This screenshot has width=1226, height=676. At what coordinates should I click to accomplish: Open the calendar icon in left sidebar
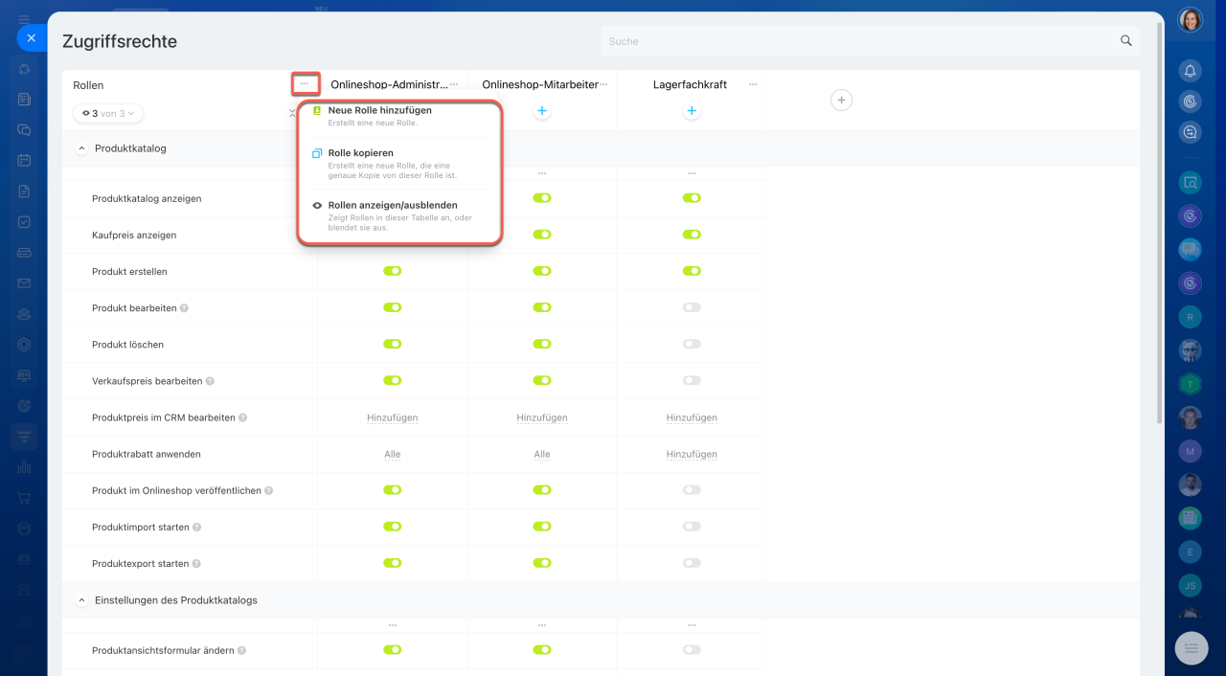tap(24, 161)
